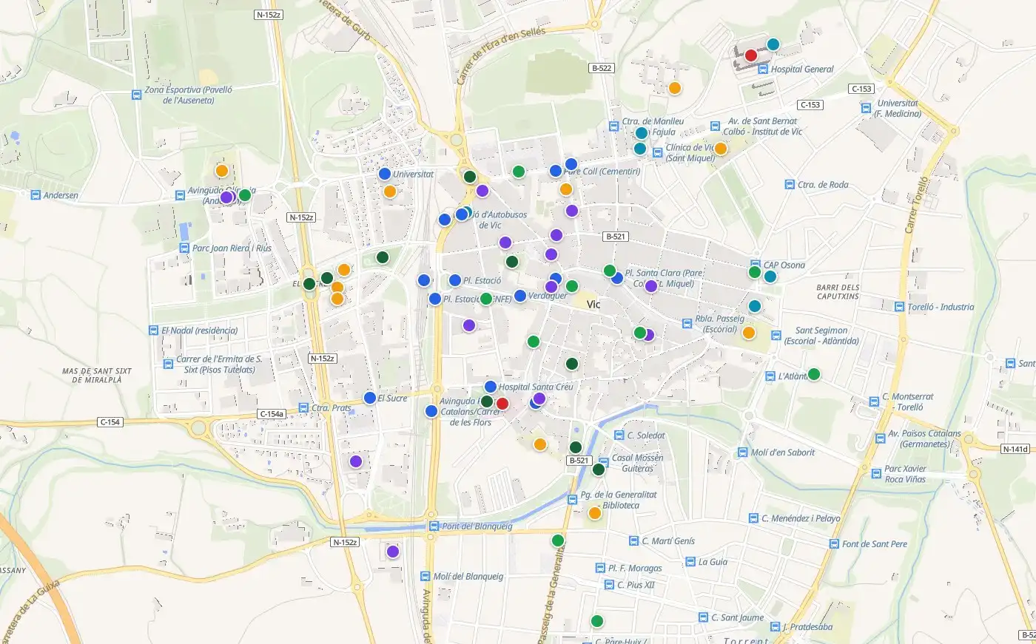Select the C. Menéndez i Pelayo stop icon
1036x644 pixels.
753,518
